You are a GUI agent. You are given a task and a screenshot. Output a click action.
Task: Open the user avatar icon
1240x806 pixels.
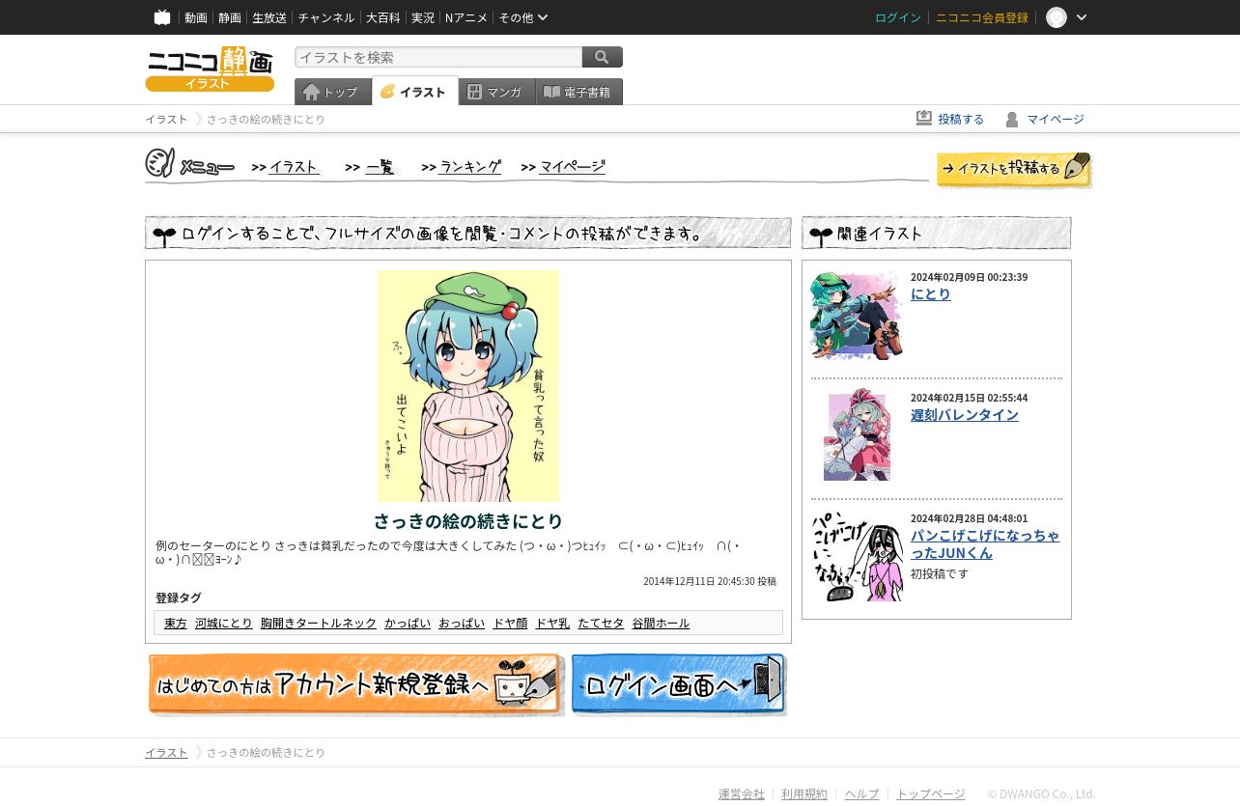point(1057,17)
